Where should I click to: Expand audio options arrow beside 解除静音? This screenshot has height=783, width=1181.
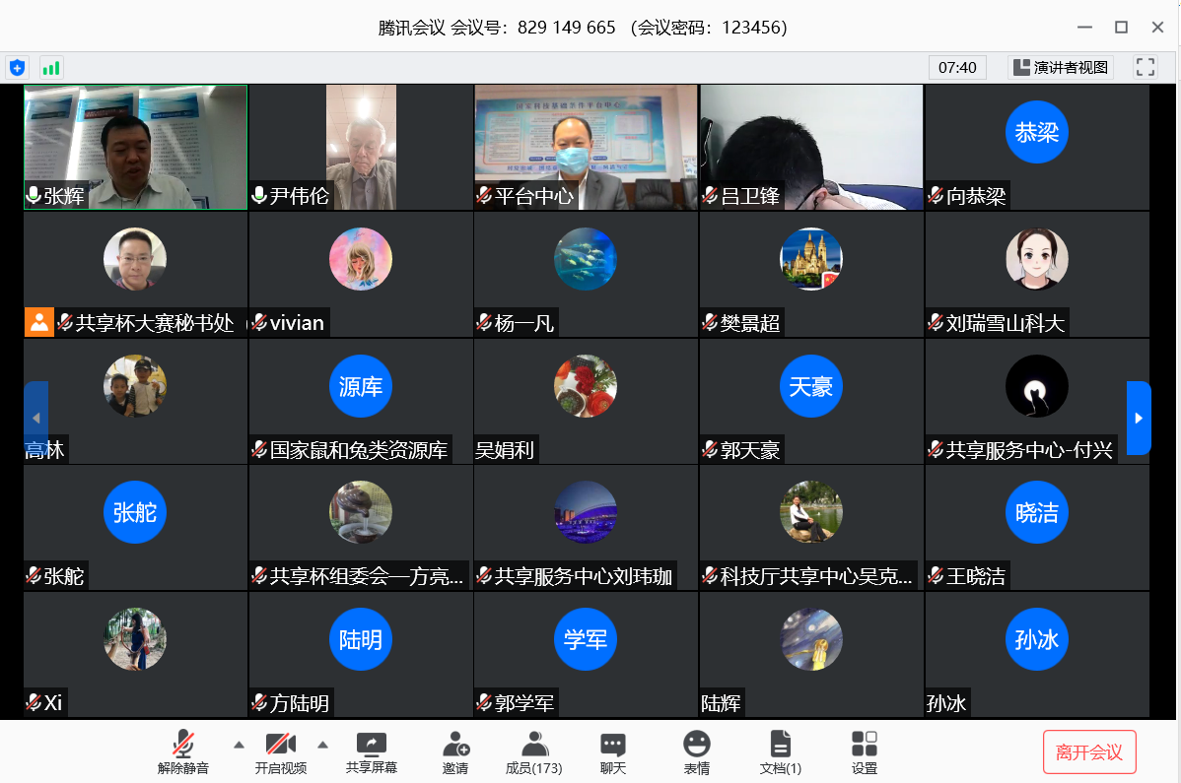(239, 745)
